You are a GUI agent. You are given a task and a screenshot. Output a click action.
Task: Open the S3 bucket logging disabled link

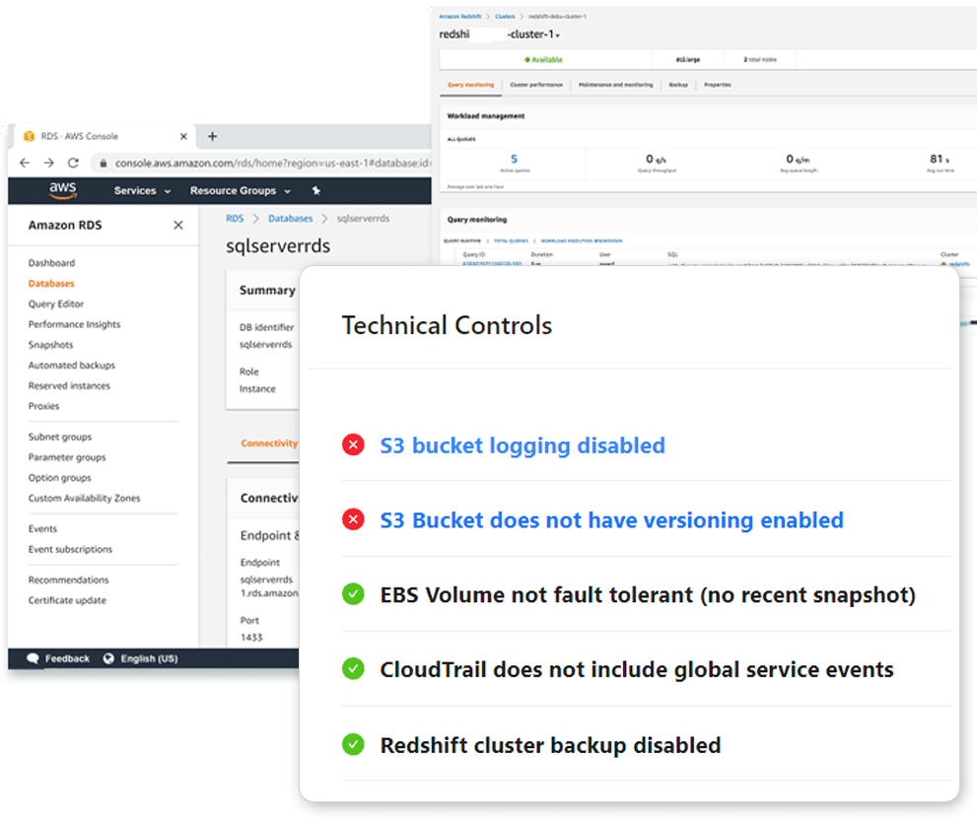click(x=523, y=446)
